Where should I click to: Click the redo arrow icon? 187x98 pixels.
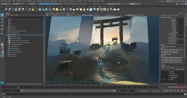coord(23,4)
